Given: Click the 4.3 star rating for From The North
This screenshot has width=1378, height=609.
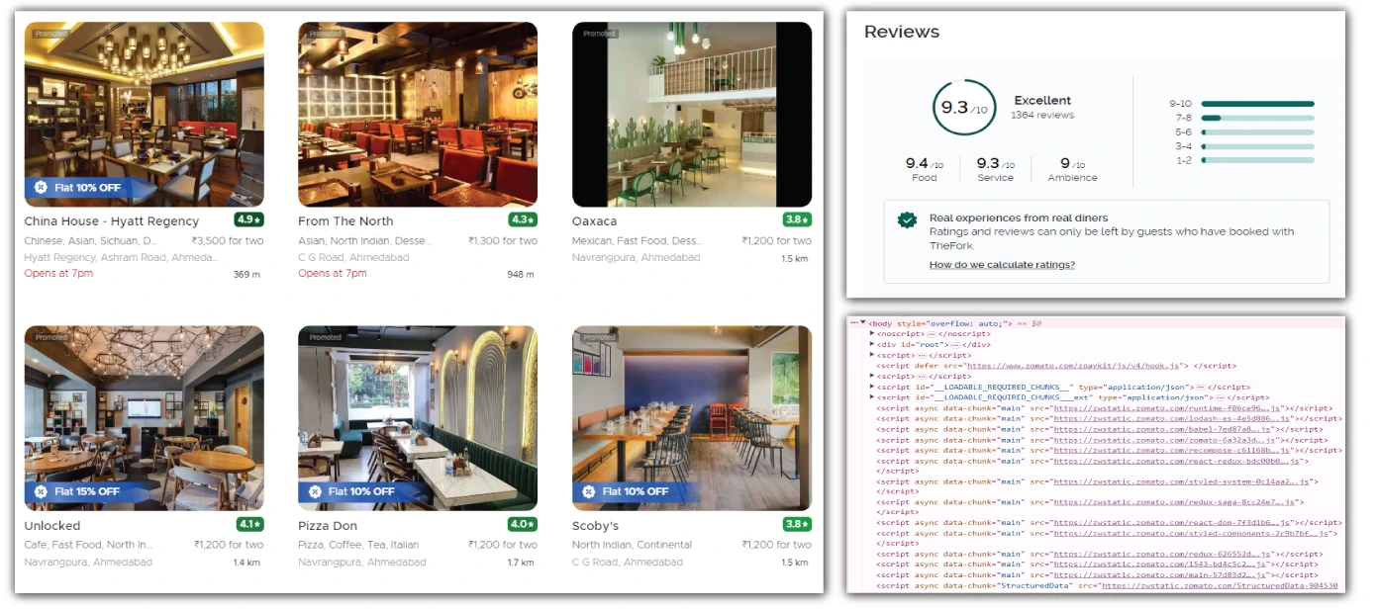Looking at the screenshot, I should 523,219.
